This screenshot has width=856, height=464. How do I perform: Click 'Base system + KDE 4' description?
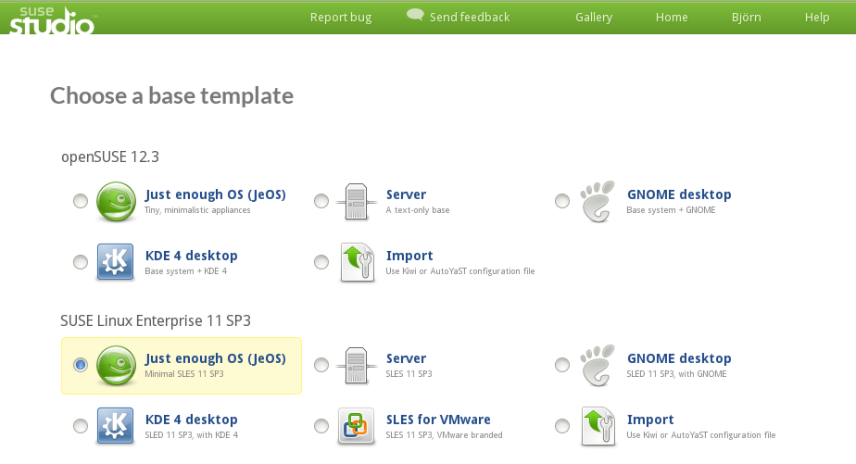point(185,271)
